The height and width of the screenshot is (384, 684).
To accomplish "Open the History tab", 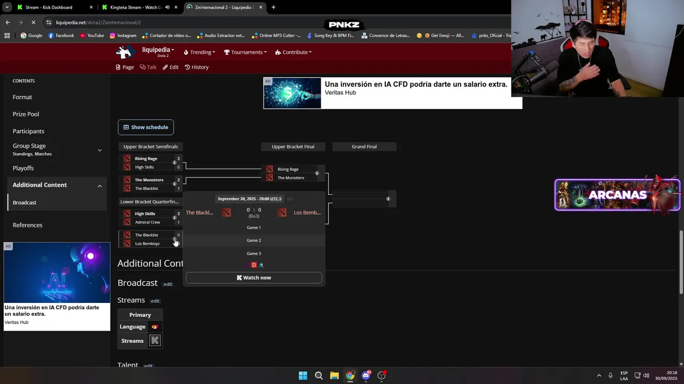I will (197, 67).
